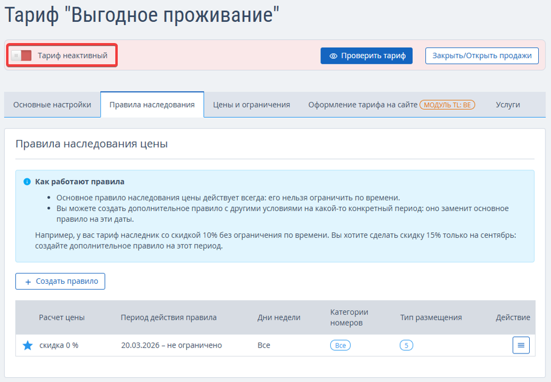Image resolution: width=551 pixels, height=382 pixels.
Task: Click the 'Создать правило' button
Action: (60, 281)
